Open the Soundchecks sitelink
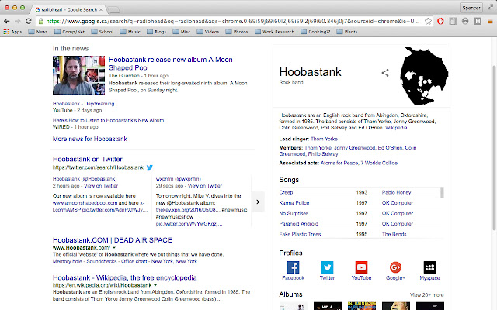This screenshot has height=310, width=497. click(x=102, y=262)
